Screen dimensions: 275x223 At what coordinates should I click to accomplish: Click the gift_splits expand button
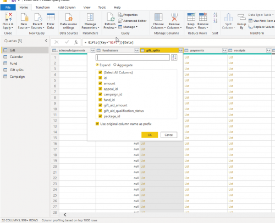[x=180, y=50]
